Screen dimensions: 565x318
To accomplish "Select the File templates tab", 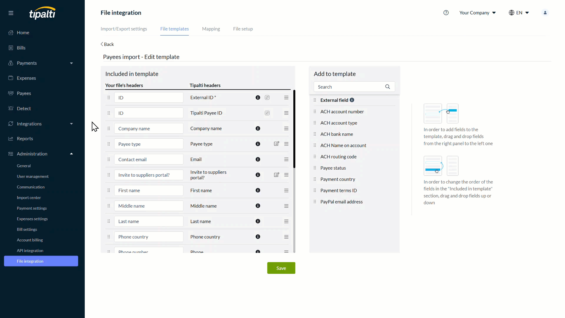I will point(175,29).
